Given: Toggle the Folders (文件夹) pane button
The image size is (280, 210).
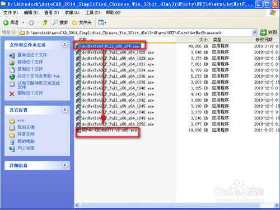Looking at the screenshot, I should [82, 22].
